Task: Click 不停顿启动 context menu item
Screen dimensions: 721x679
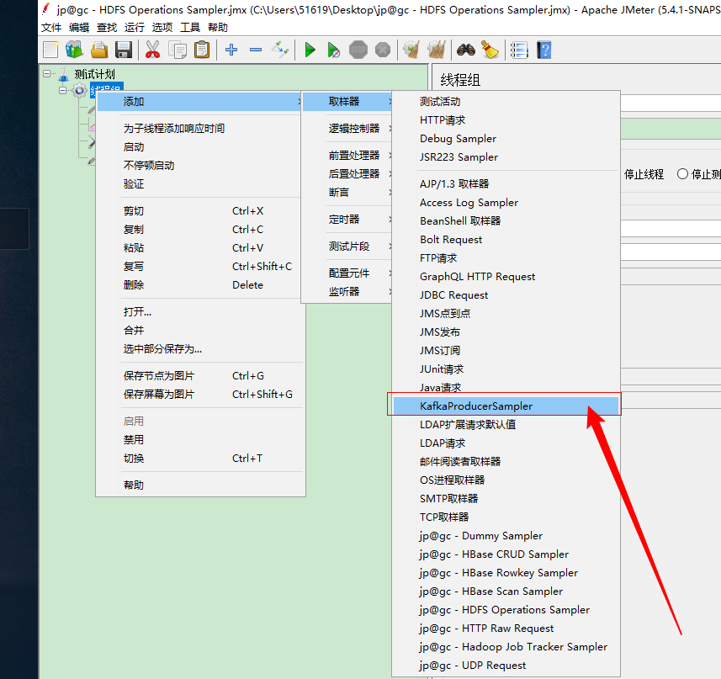Action: pos(200,166)
